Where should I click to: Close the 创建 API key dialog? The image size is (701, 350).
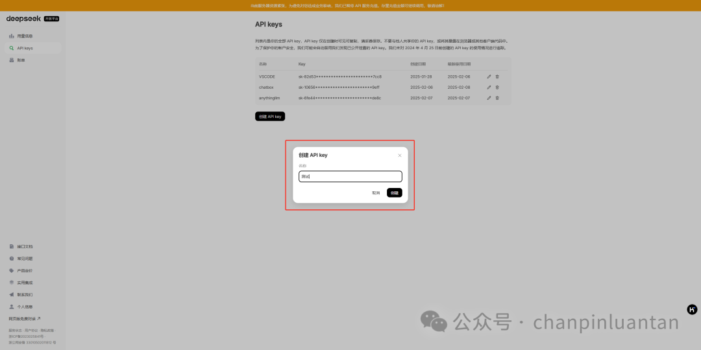click(400, 156)
